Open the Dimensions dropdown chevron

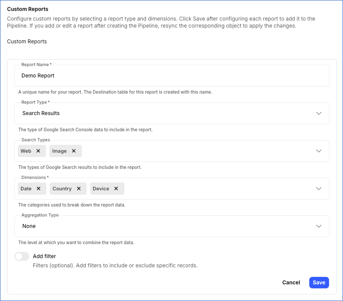pyautogui.click(x=318, y=189)
